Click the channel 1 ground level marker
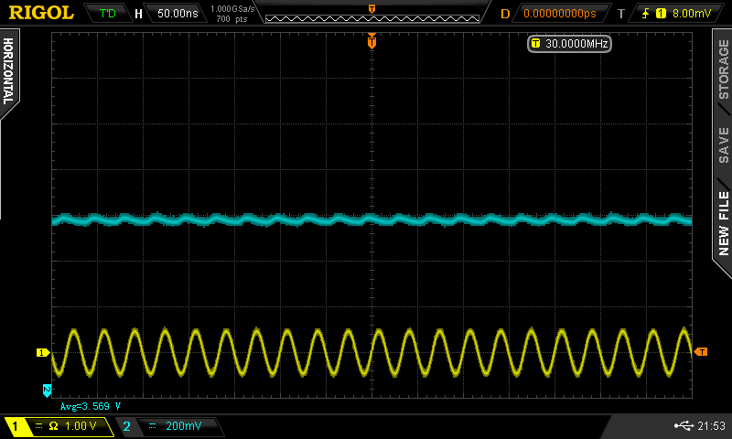The width and height of the screenshot is (732, 439). [x=43, y=353]
